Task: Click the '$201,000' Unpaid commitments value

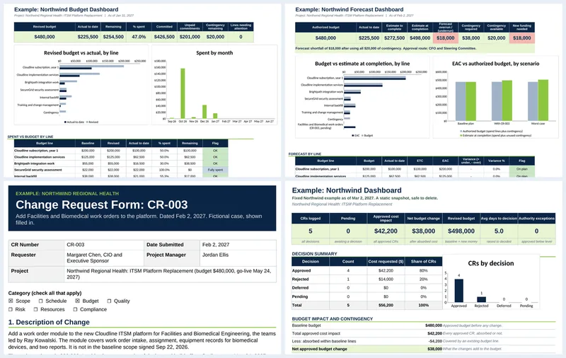Action: click(x=190, y=37)
